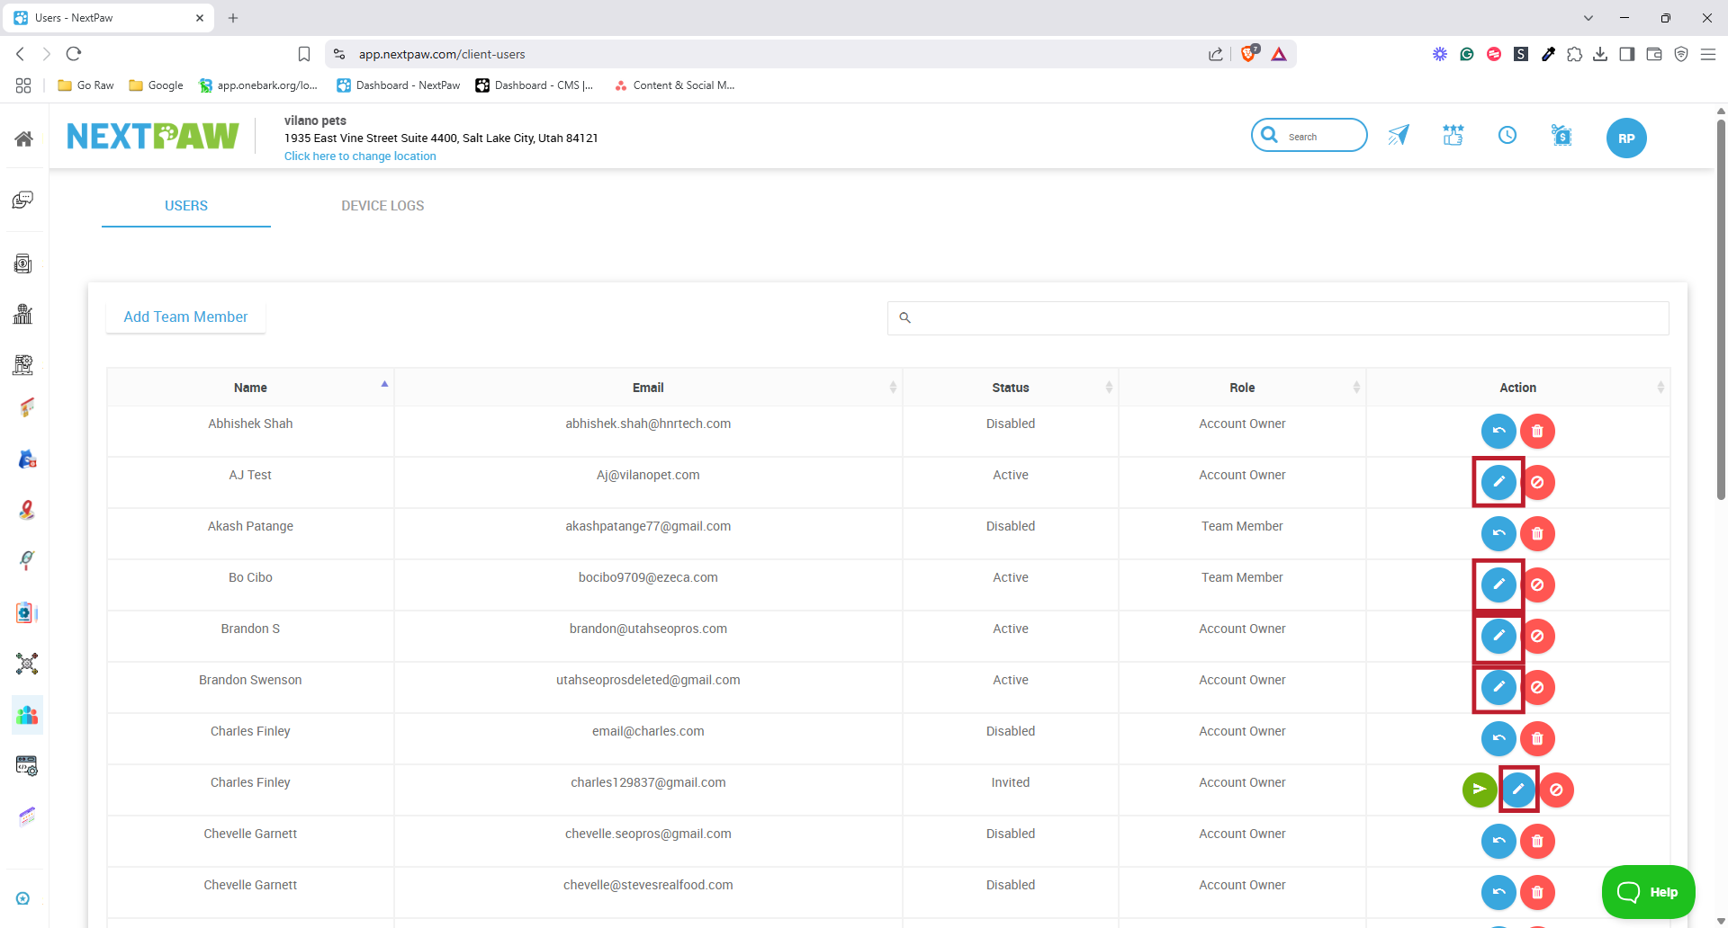This screenshot has height=928, width=1728.
Task: Disable the AJ Test user
Action: [1537, 482]
